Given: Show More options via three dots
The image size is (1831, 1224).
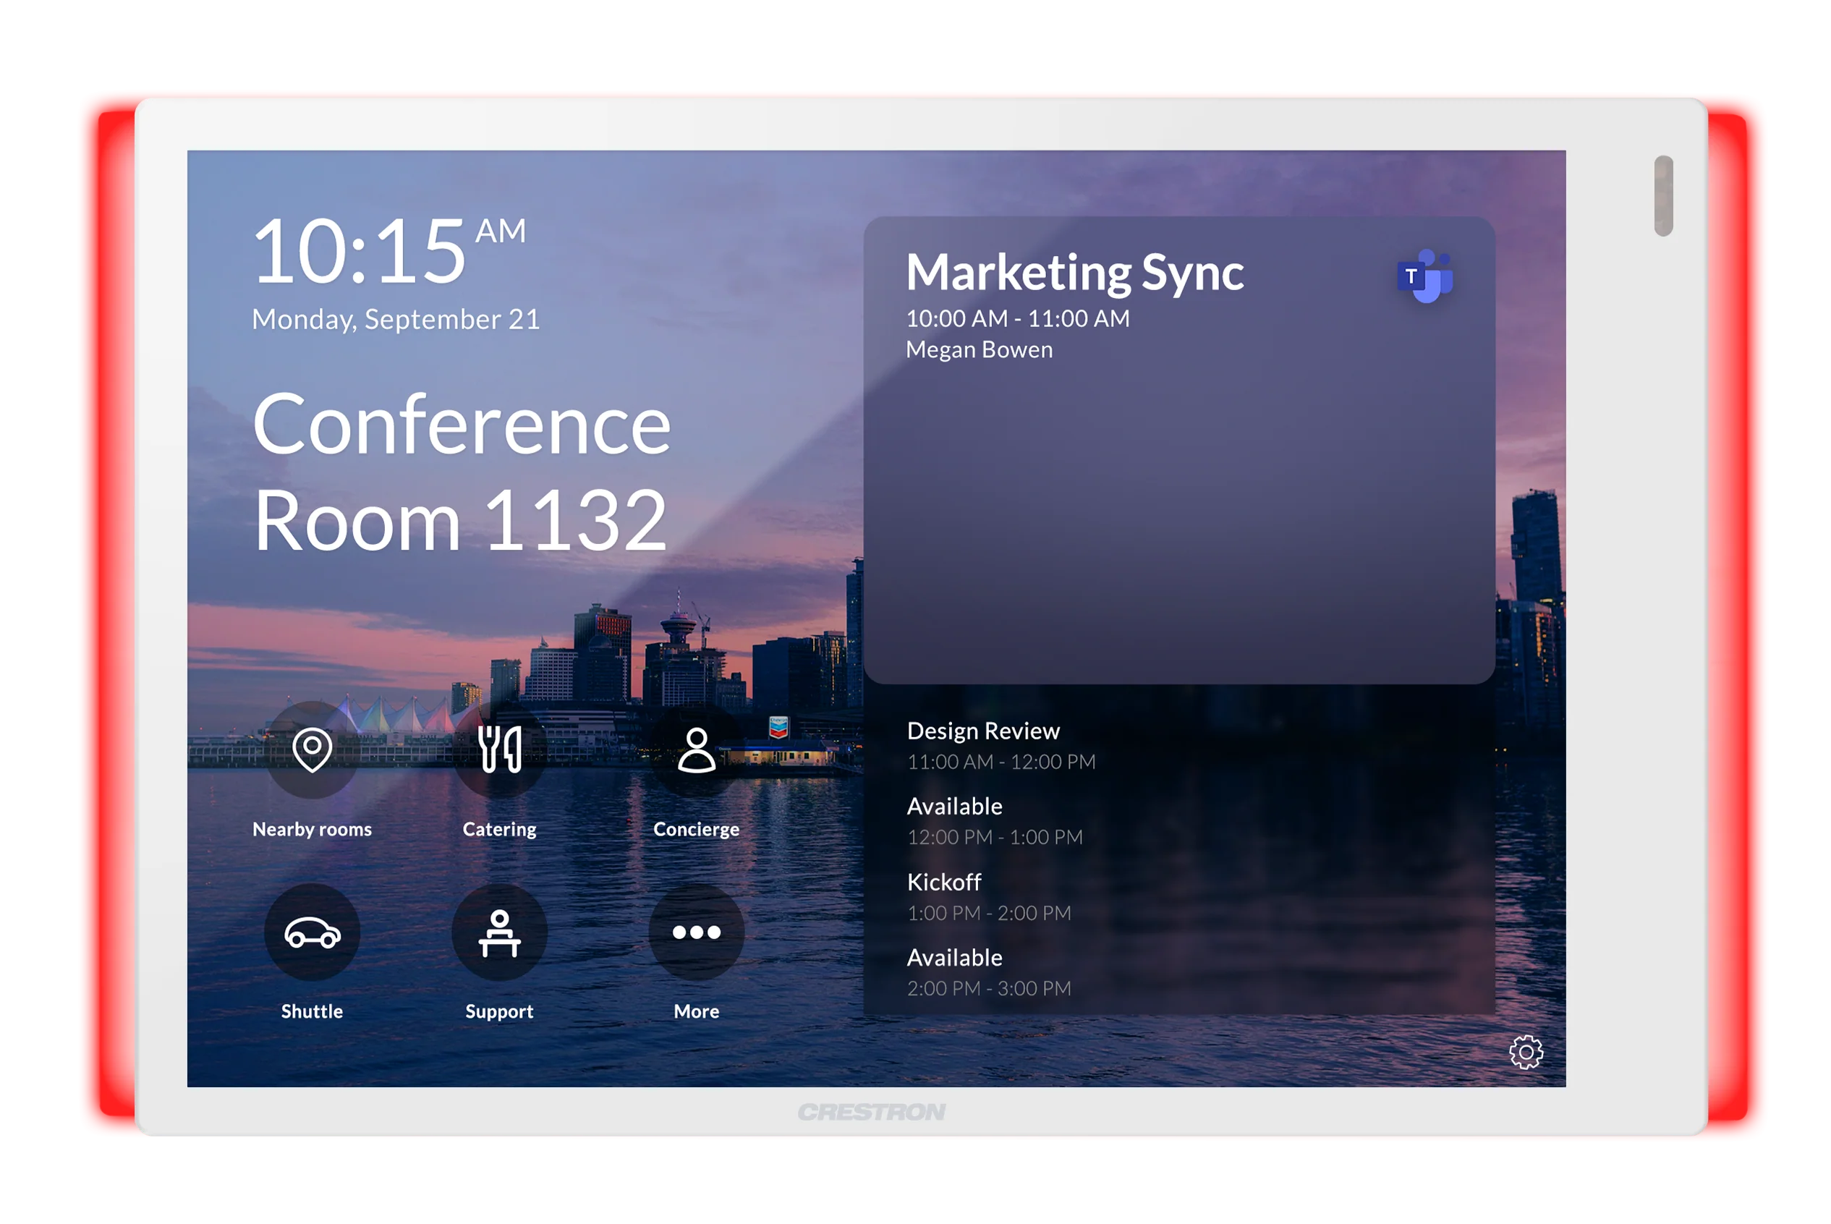Looking at the screenshot, I should (696, 932).
